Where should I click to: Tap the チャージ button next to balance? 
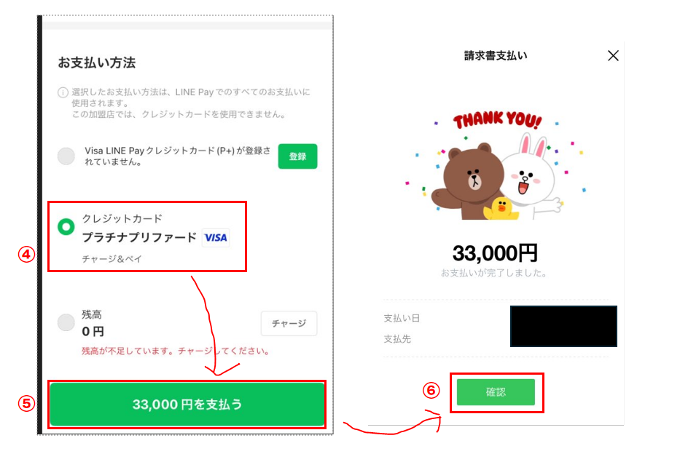289,323
